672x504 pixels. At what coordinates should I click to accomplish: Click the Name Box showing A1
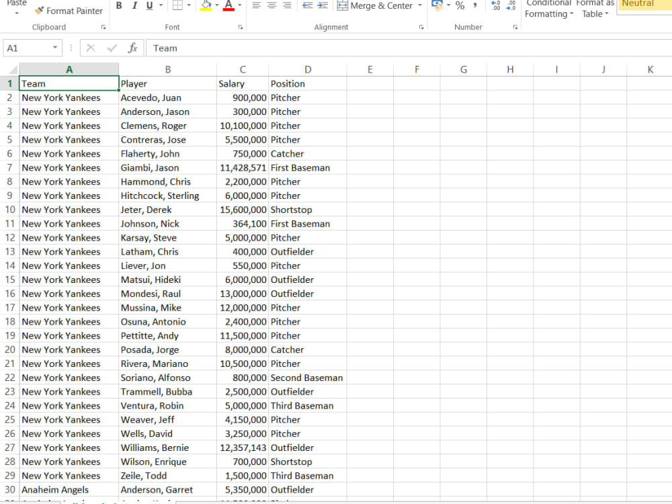click(x=28, y=48)
